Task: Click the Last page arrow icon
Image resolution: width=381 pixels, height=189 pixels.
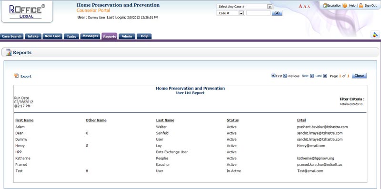Action: [325, 76]
